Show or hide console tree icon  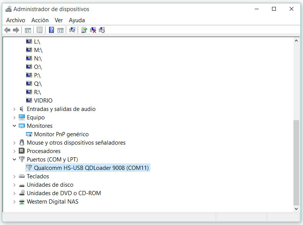click(x=28, y=30)
